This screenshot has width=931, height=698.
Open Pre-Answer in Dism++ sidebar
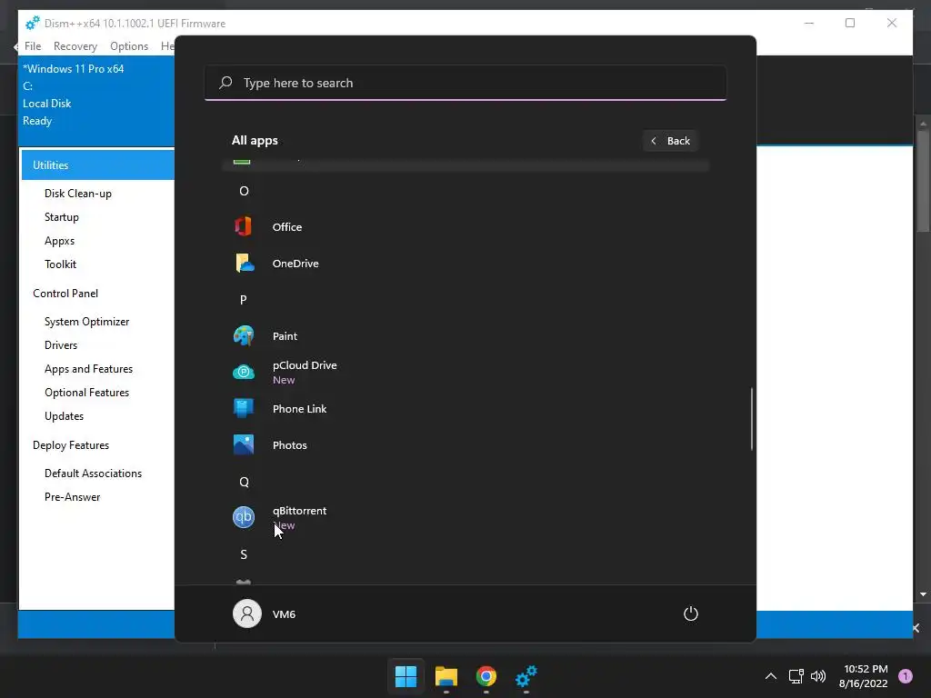click(73, 497)
